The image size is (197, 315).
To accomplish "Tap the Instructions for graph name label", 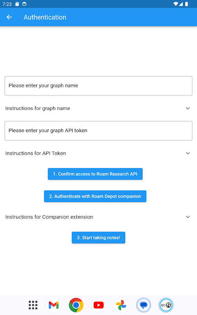I will click(37, 108).
